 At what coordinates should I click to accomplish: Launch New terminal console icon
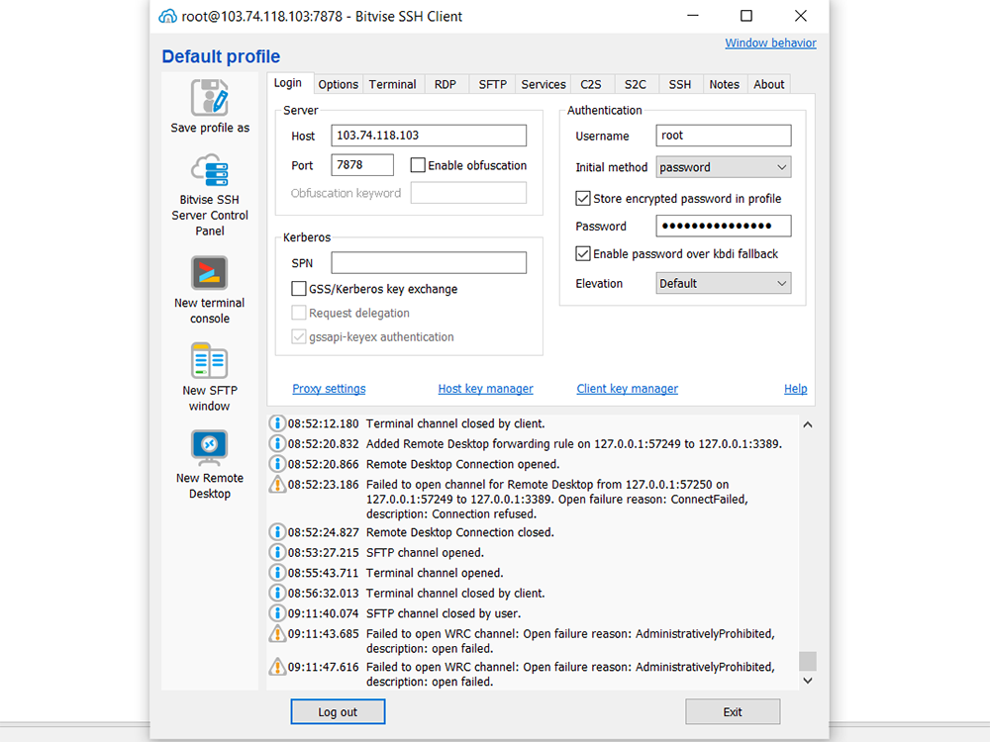pos(210,273)
